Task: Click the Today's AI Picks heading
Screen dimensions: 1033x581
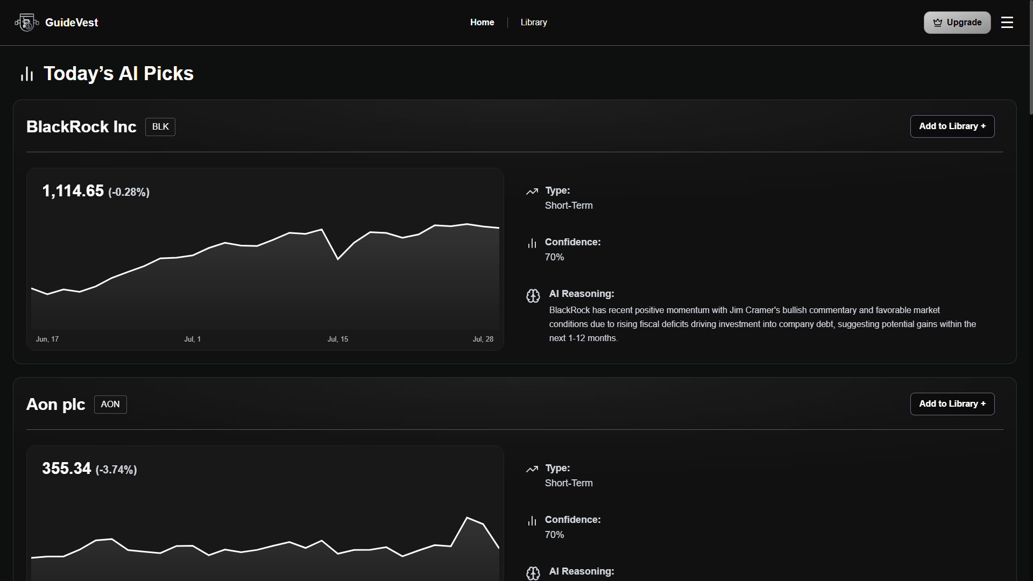Action: click(x=118, y=74)
